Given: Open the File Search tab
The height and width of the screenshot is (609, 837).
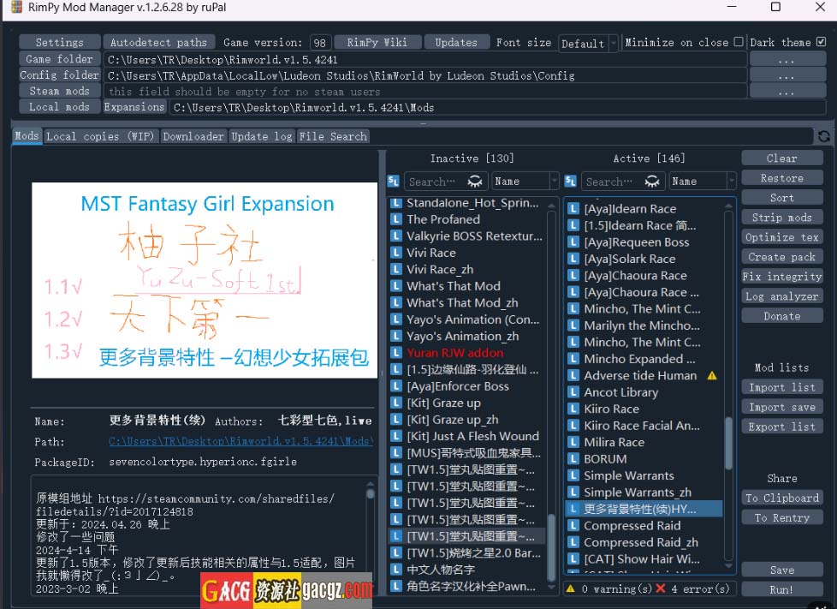Looking at the screenshot, I should (333, 136).
